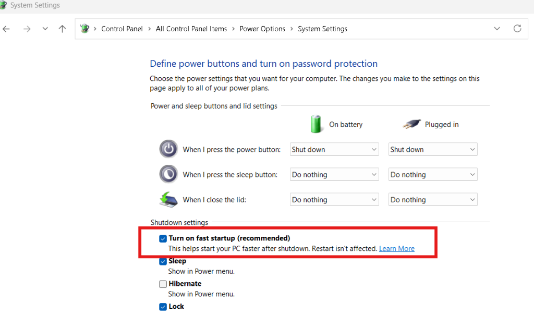This screenshot has width=534, height=314.
Task: Click the up navigation arrow
Action: (62, 29)
